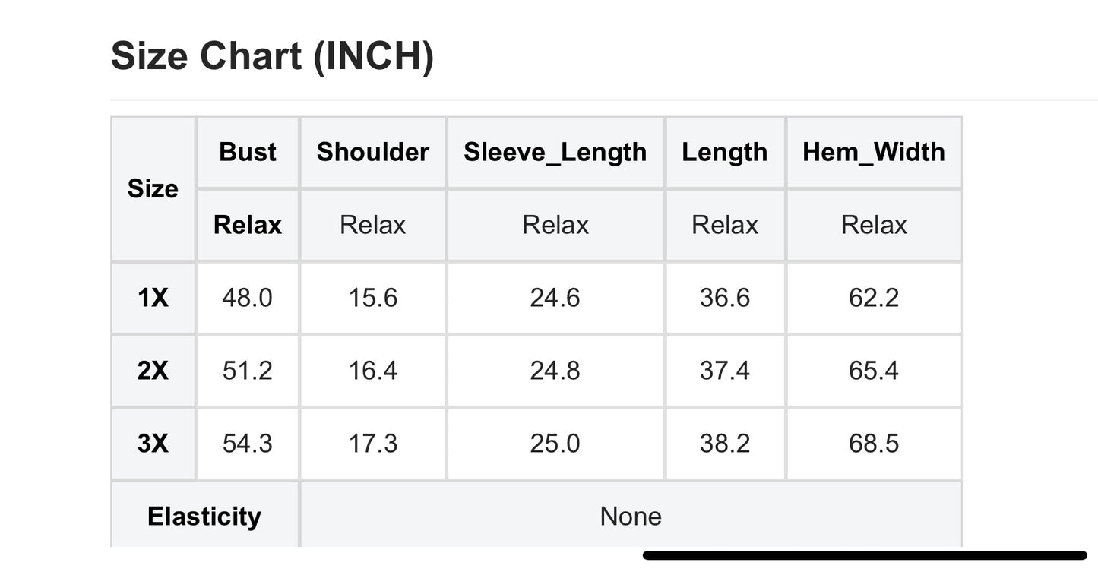Click the Size Chart (INCH) heading
Image resolution: width=1098 pixels, height=575 pixels.
click(x=272, y=56)
